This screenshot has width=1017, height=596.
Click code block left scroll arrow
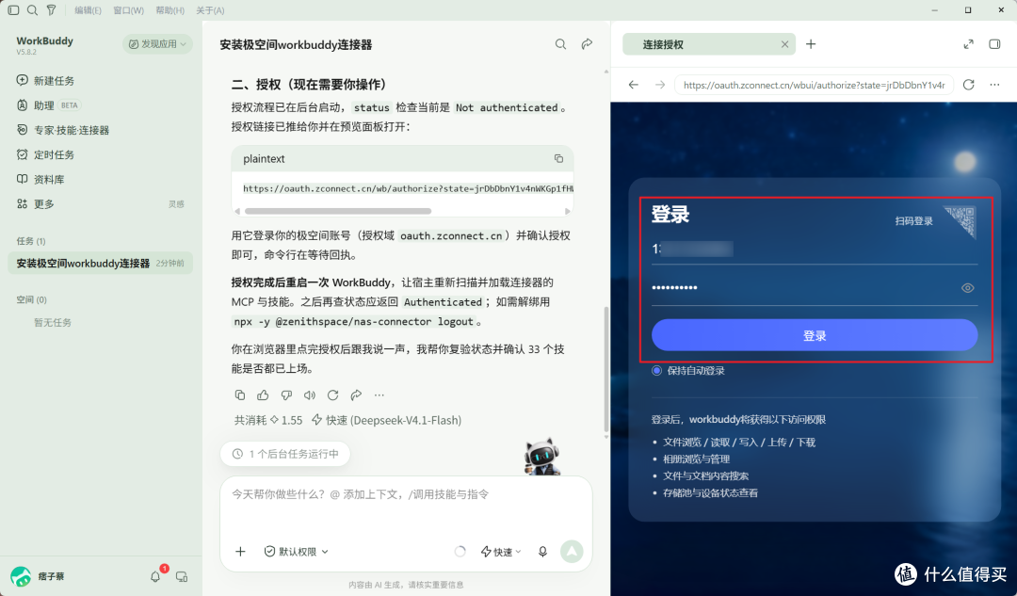[x=237, y=212]
